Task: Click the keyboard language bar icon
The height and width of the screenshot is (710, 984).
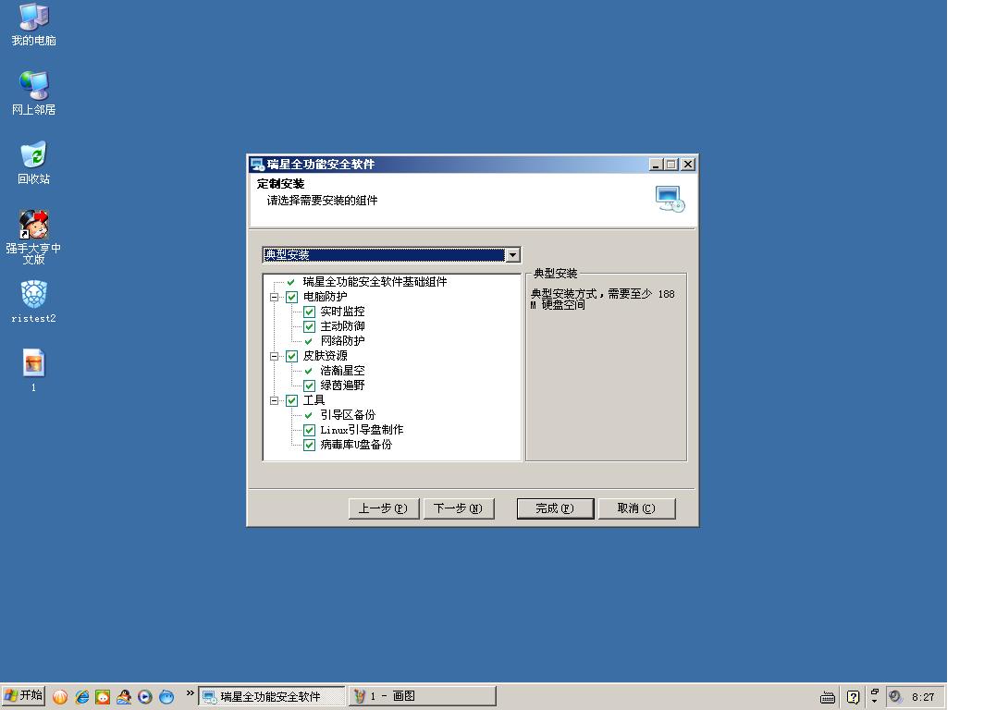Action: point(828,697)
